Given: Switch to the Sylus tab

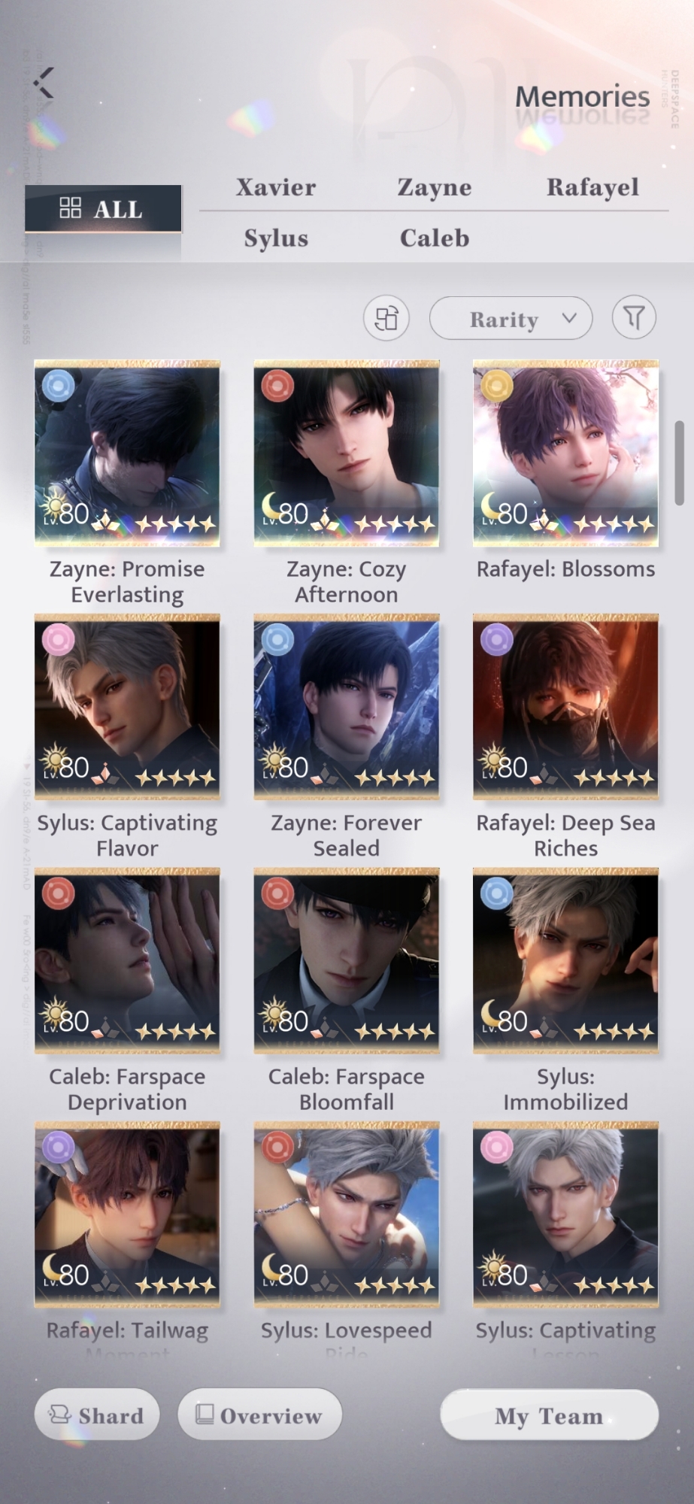Looking at the screenshot, I should click(276, 238).
